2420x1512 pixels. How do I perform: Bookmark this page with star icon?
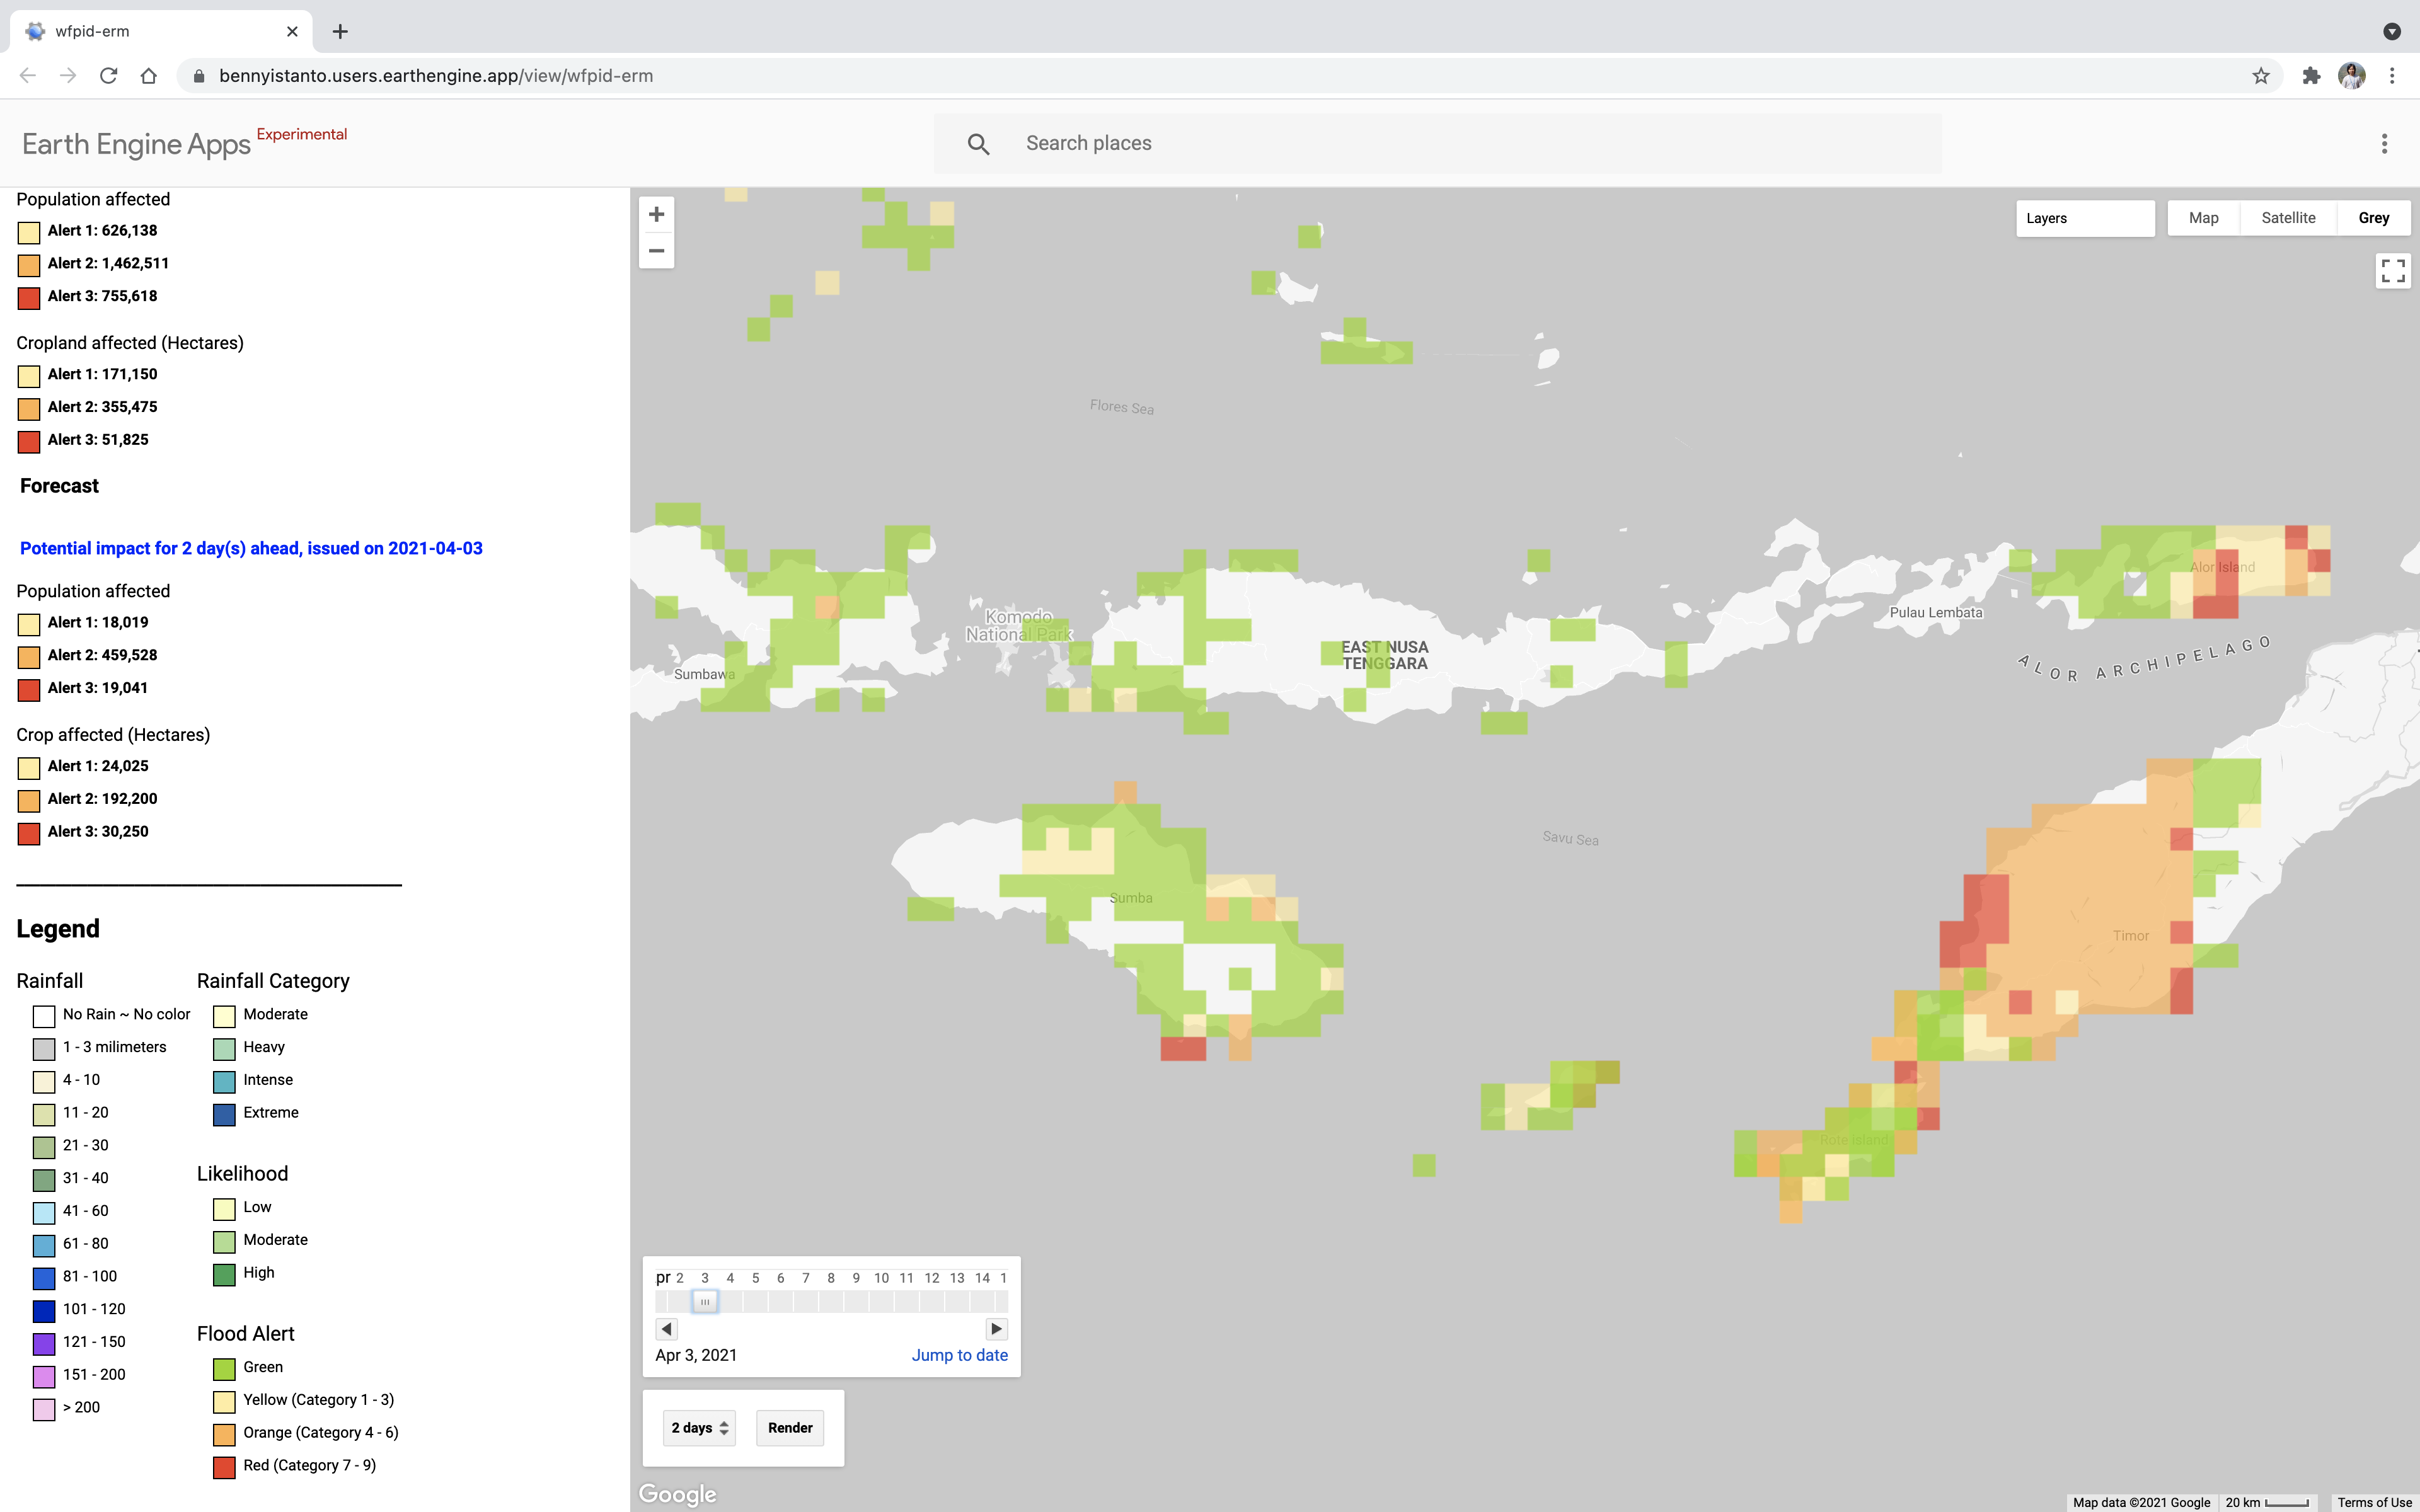pyautogui.click(x=2260, y=76)
